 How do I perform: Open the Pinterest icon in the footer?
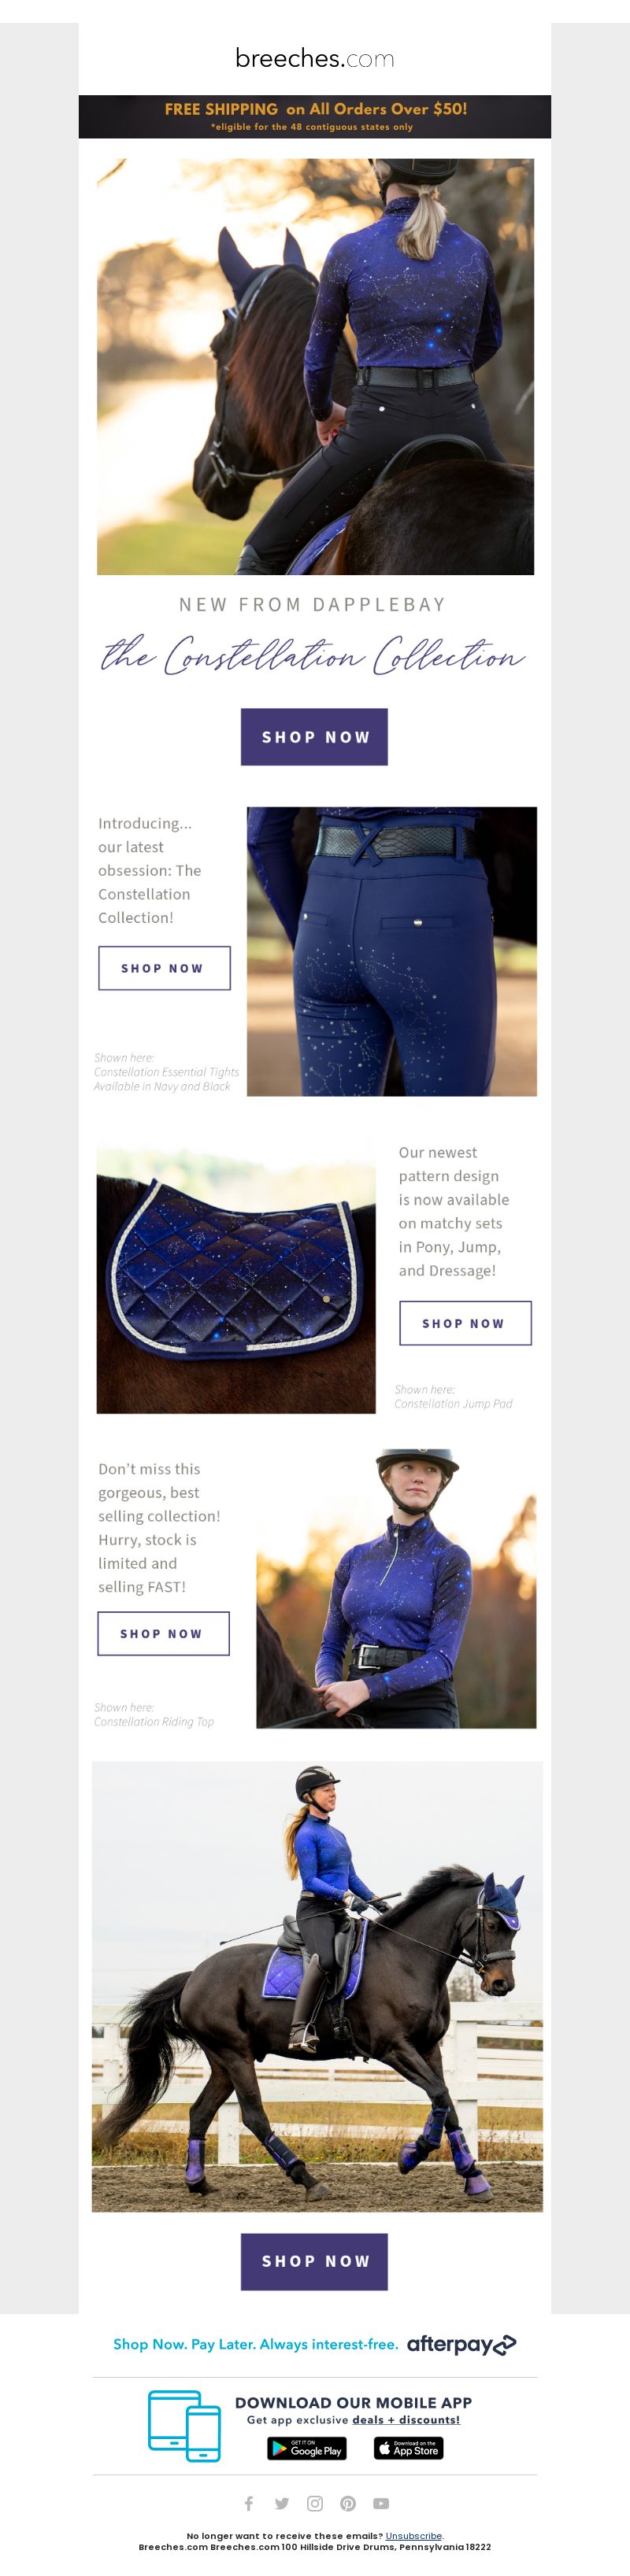pos(347,2503)
